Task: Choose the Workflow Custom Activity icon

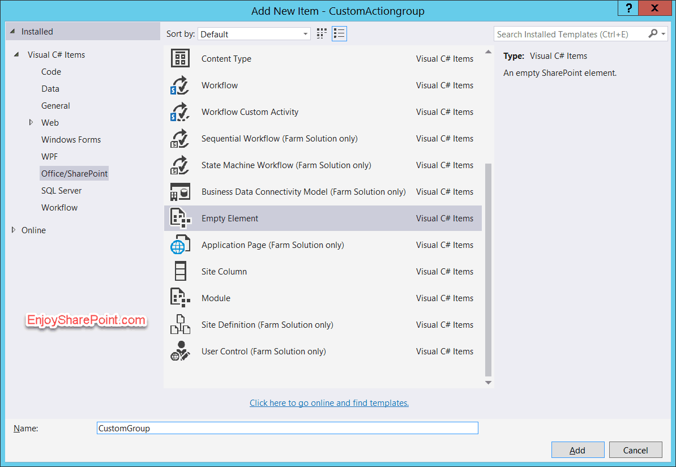Action: coord(180,112)
